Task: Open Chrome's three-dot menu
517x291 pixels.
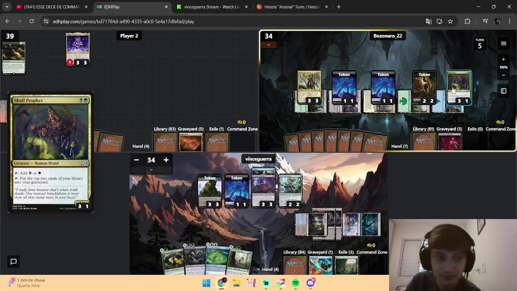Action: tap(509, 21)
